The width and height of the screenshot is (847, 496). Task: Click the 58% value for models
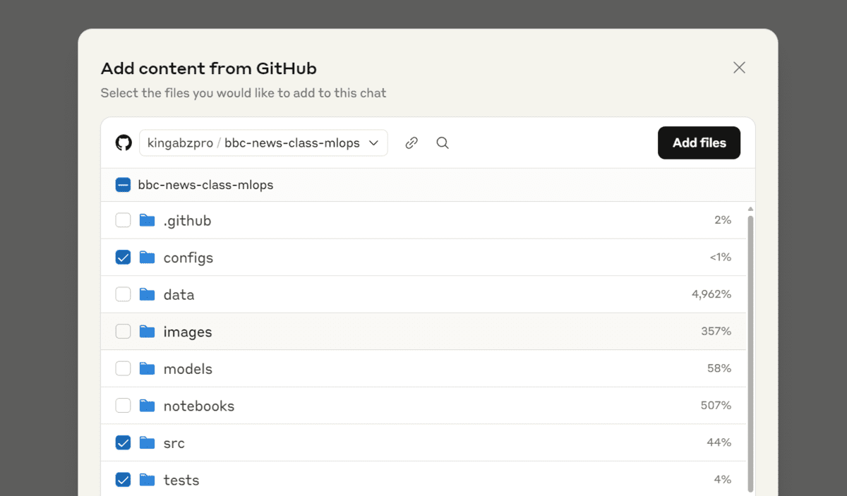pos(719,368)
